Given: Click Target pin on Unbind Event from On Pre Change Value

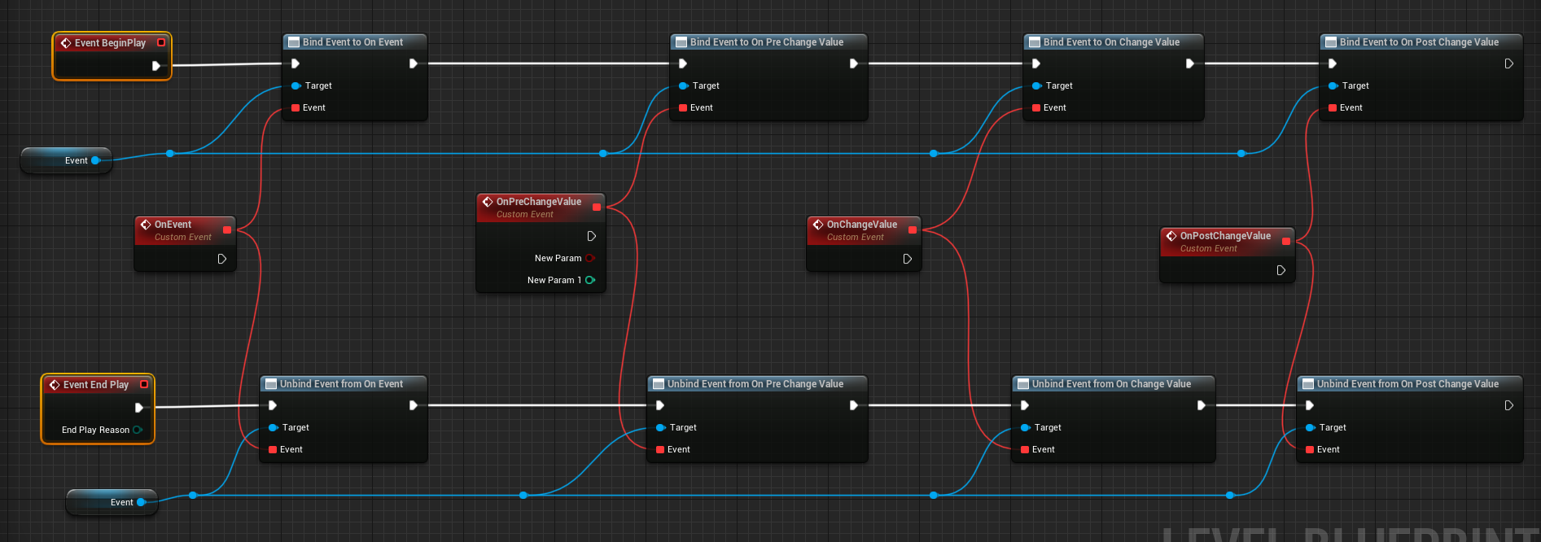Looking at the screenshot, I should click(x=660, y=427).
